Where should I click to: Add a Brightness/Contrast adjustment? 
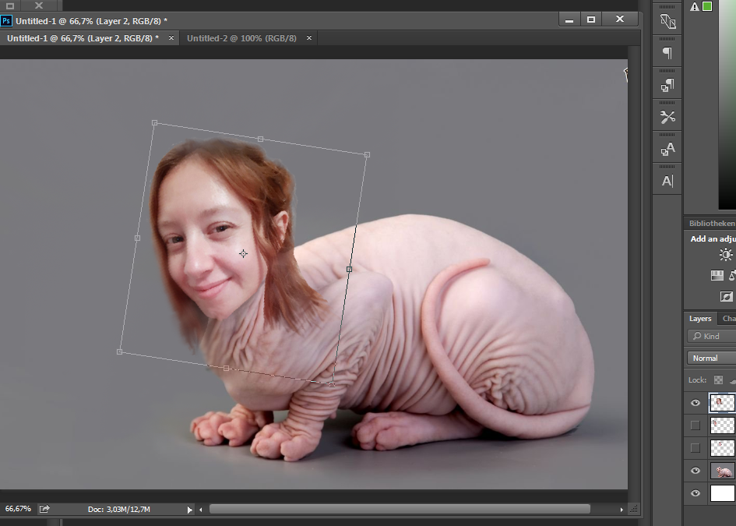pyautogui.click(x=726, y=255)
